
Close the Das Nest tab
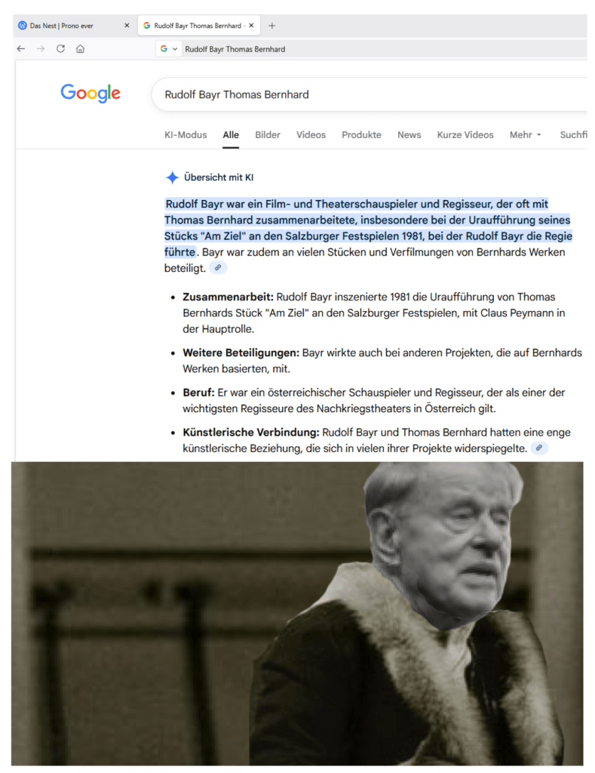coord(127,26)
